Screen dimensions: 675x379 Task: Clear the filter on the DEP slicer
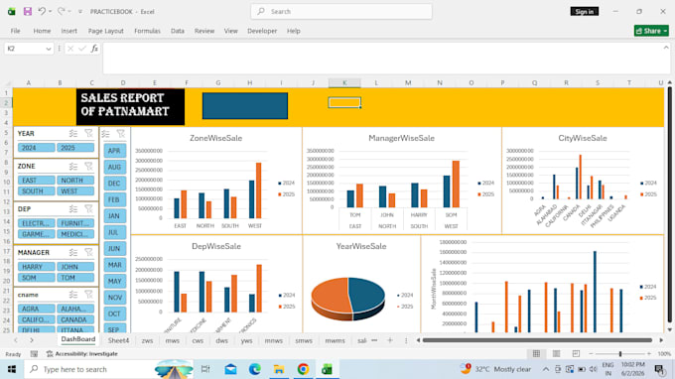pos(88,209)
